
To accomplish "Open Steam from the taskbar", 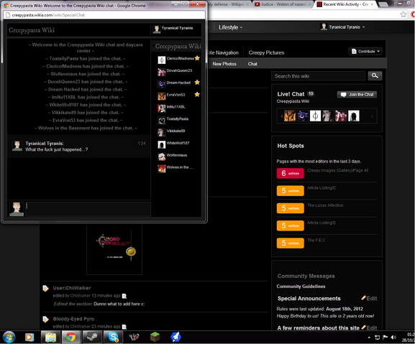I will point(92,337).
